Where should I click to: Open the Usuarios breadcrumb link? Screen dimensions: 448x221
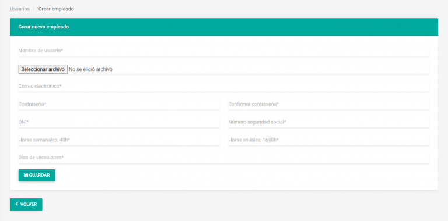pyautogui.click(x=20, y=9)
